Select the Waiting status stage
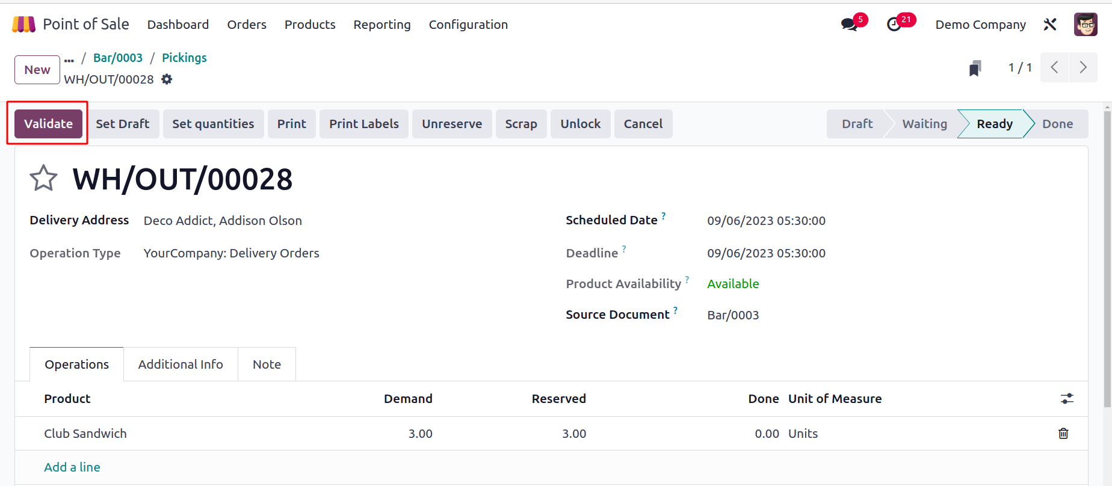The width and height of the screenshot is (1112, 486). click(924, 124)
